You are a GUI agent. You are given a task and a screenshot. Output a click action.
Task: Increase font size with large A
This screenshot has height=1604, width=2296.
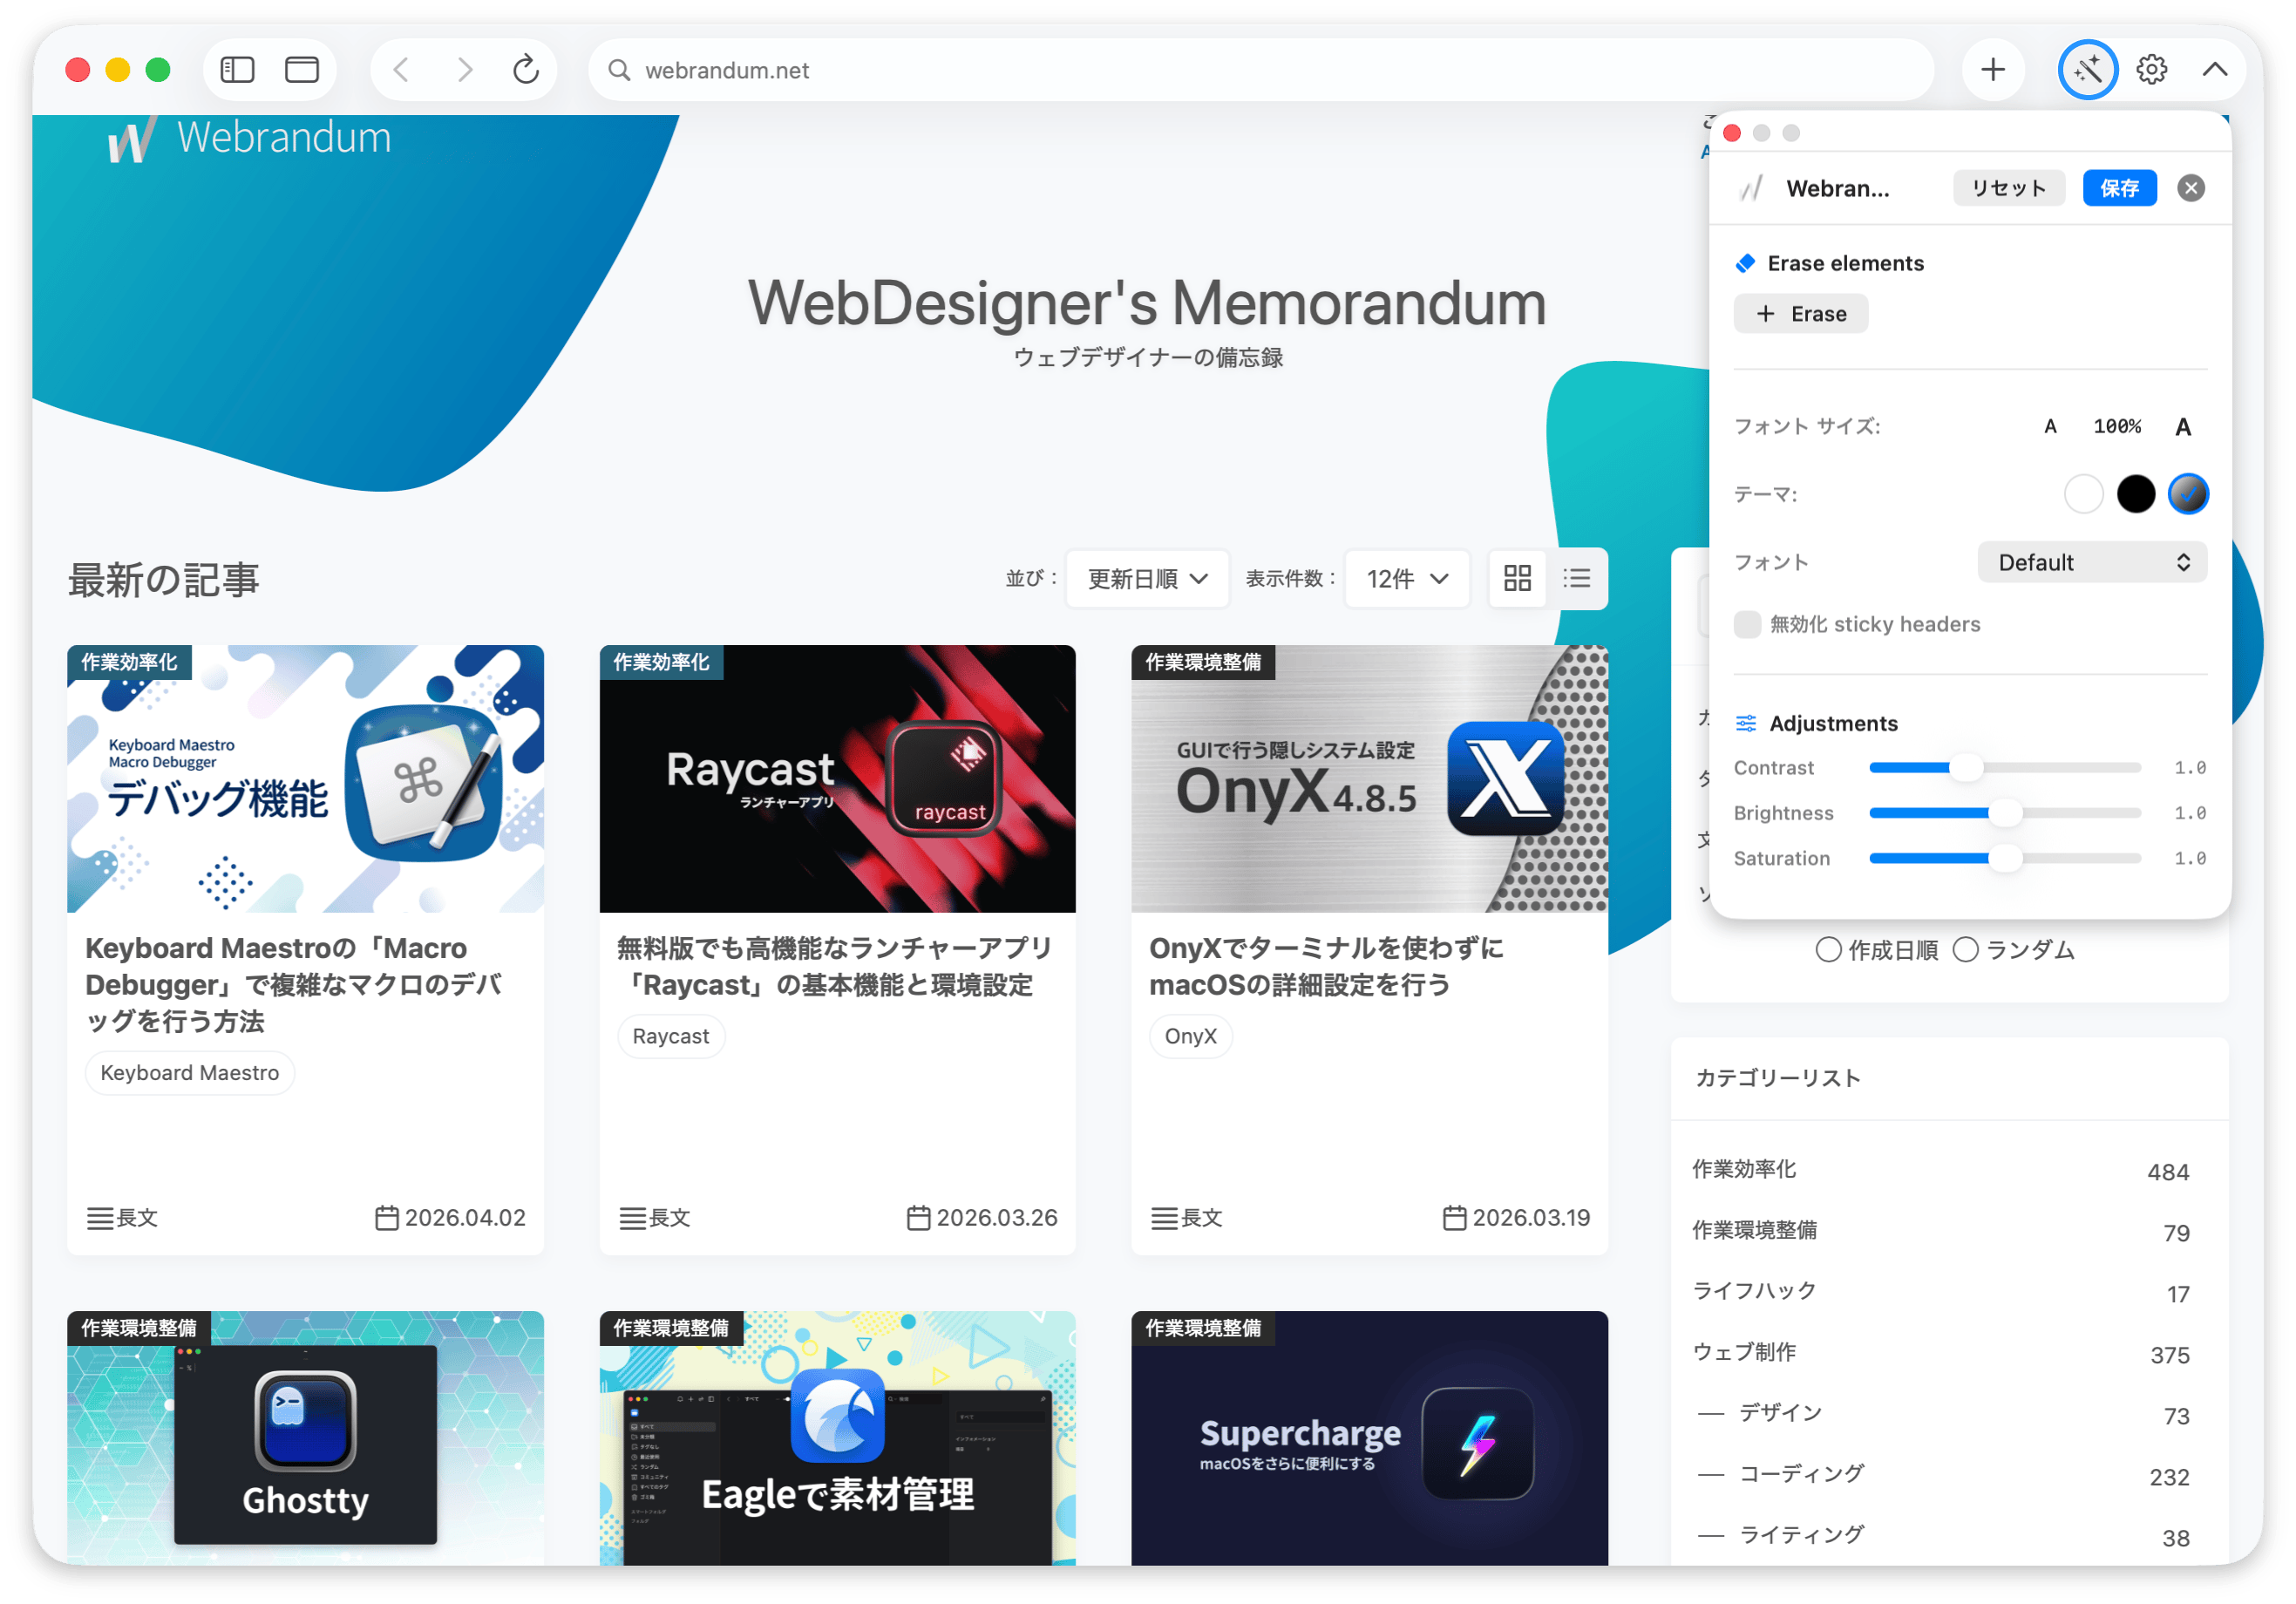[2183, 427]
